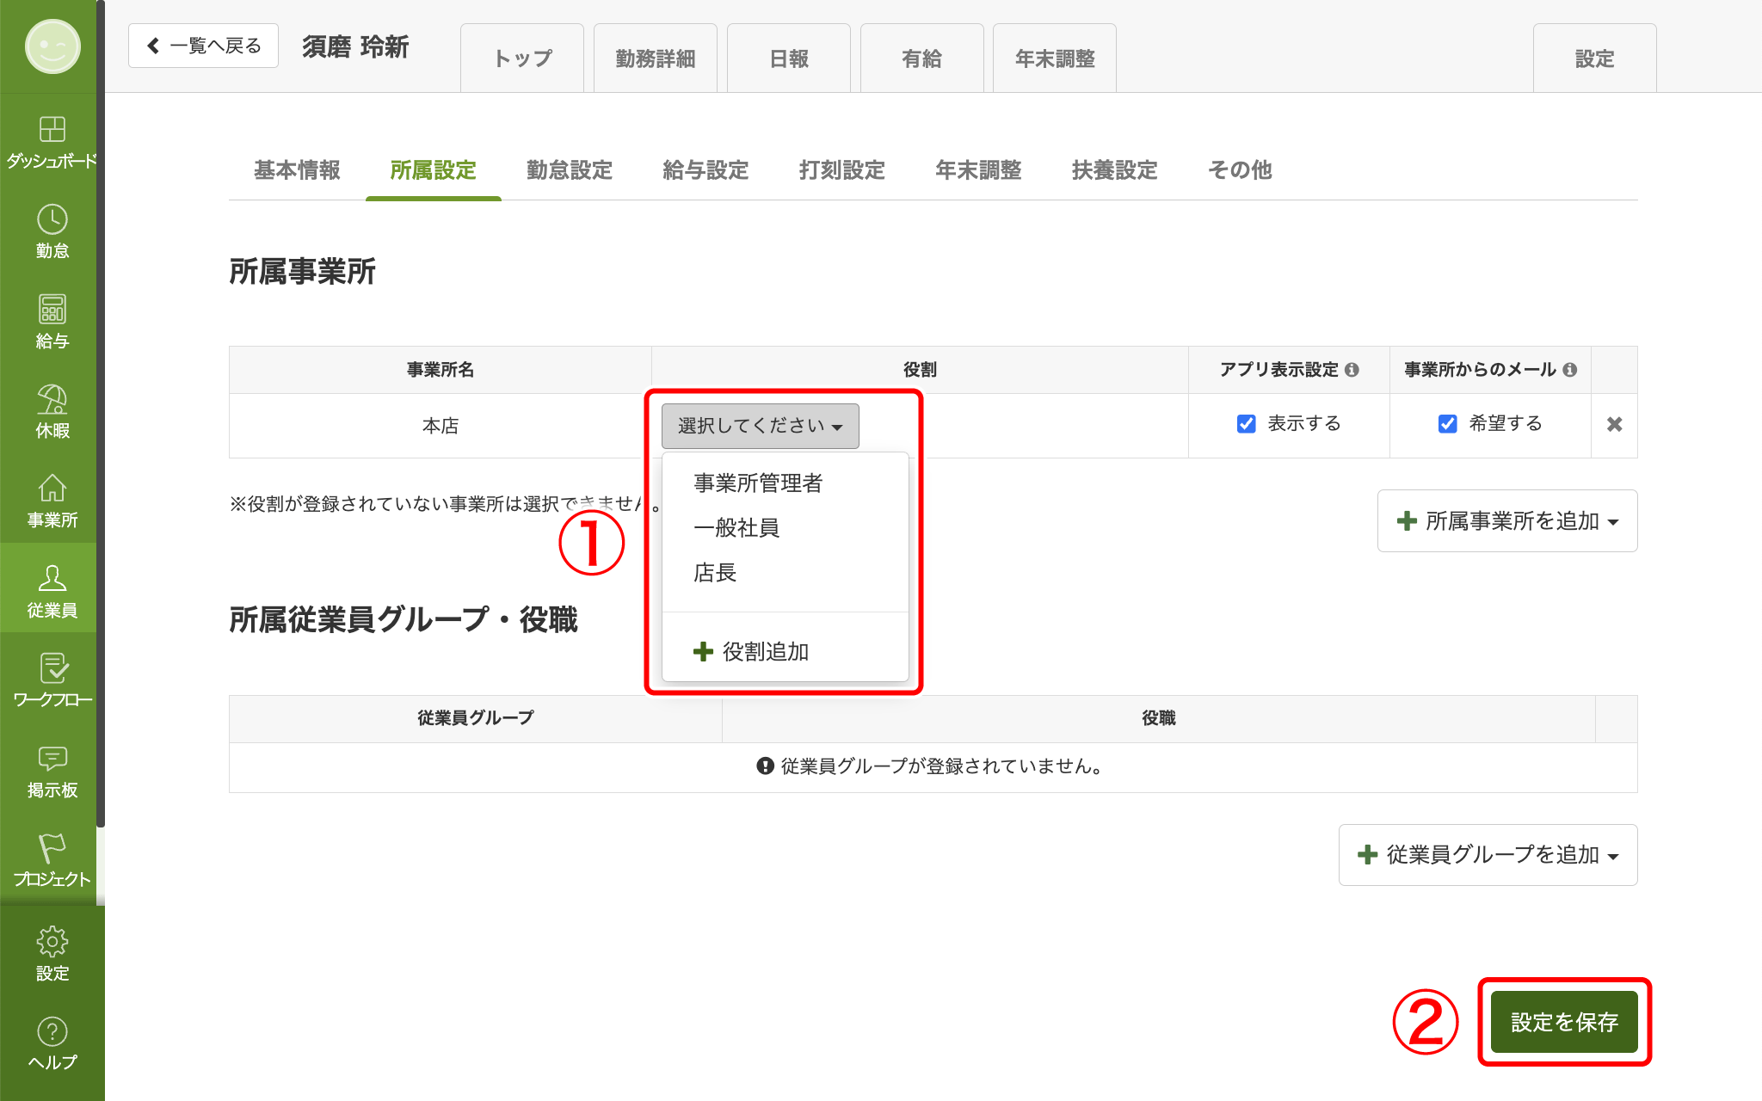Open the プロジェクト flag icon

(x=52, y=848)
